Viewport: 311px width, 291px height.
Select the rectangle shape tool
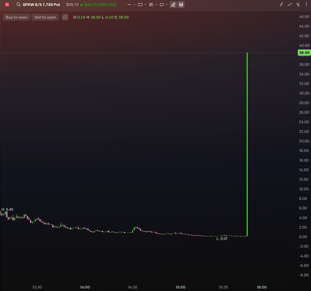[140, 5]
